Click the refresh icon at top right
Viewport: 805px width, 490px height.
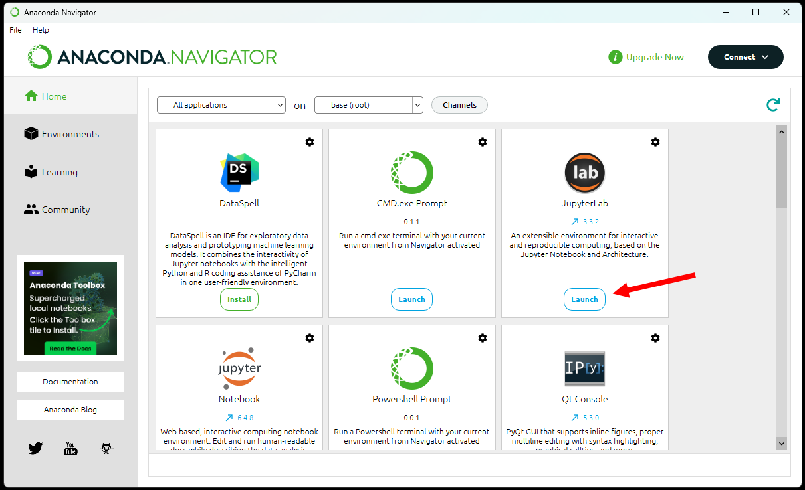point(772,105)
